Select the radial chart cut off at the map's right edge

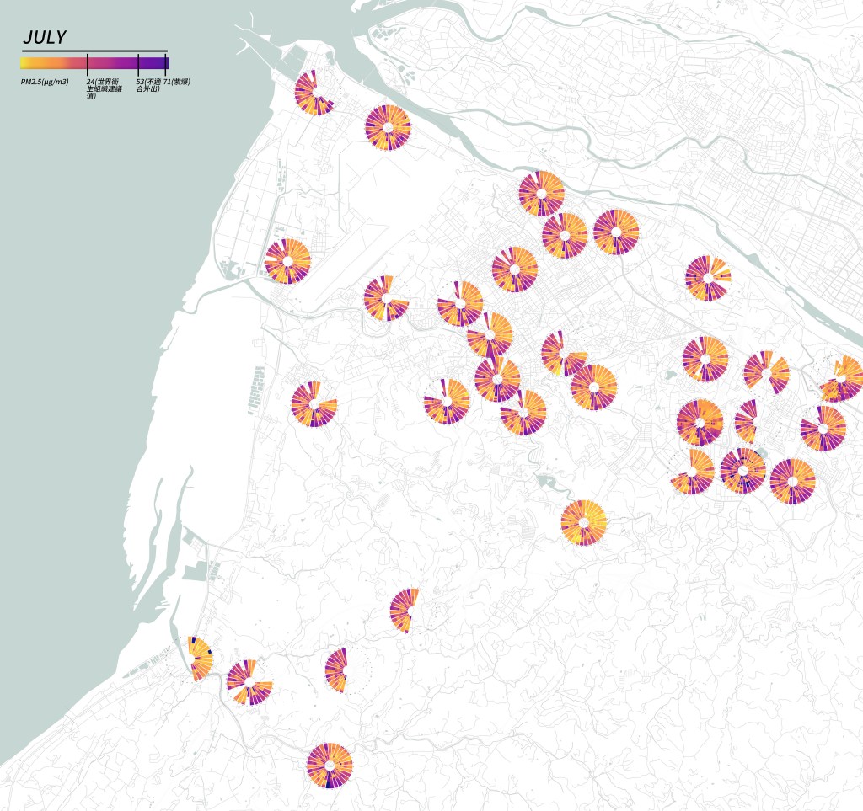(844, 379)
